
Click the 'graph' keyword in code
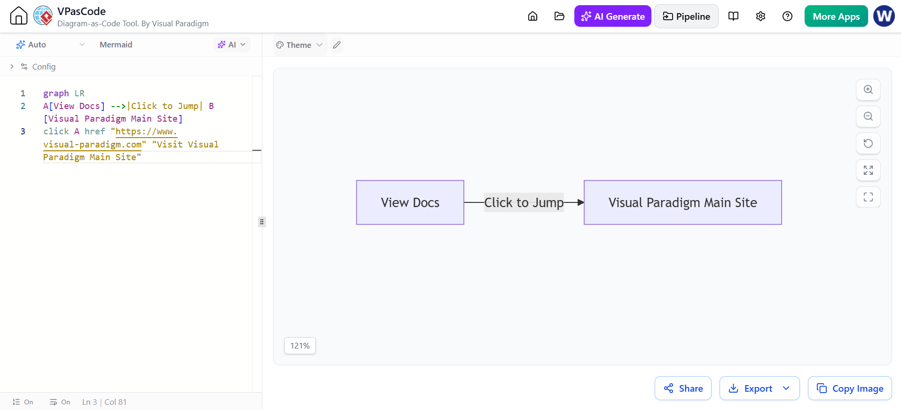point(56,93)
